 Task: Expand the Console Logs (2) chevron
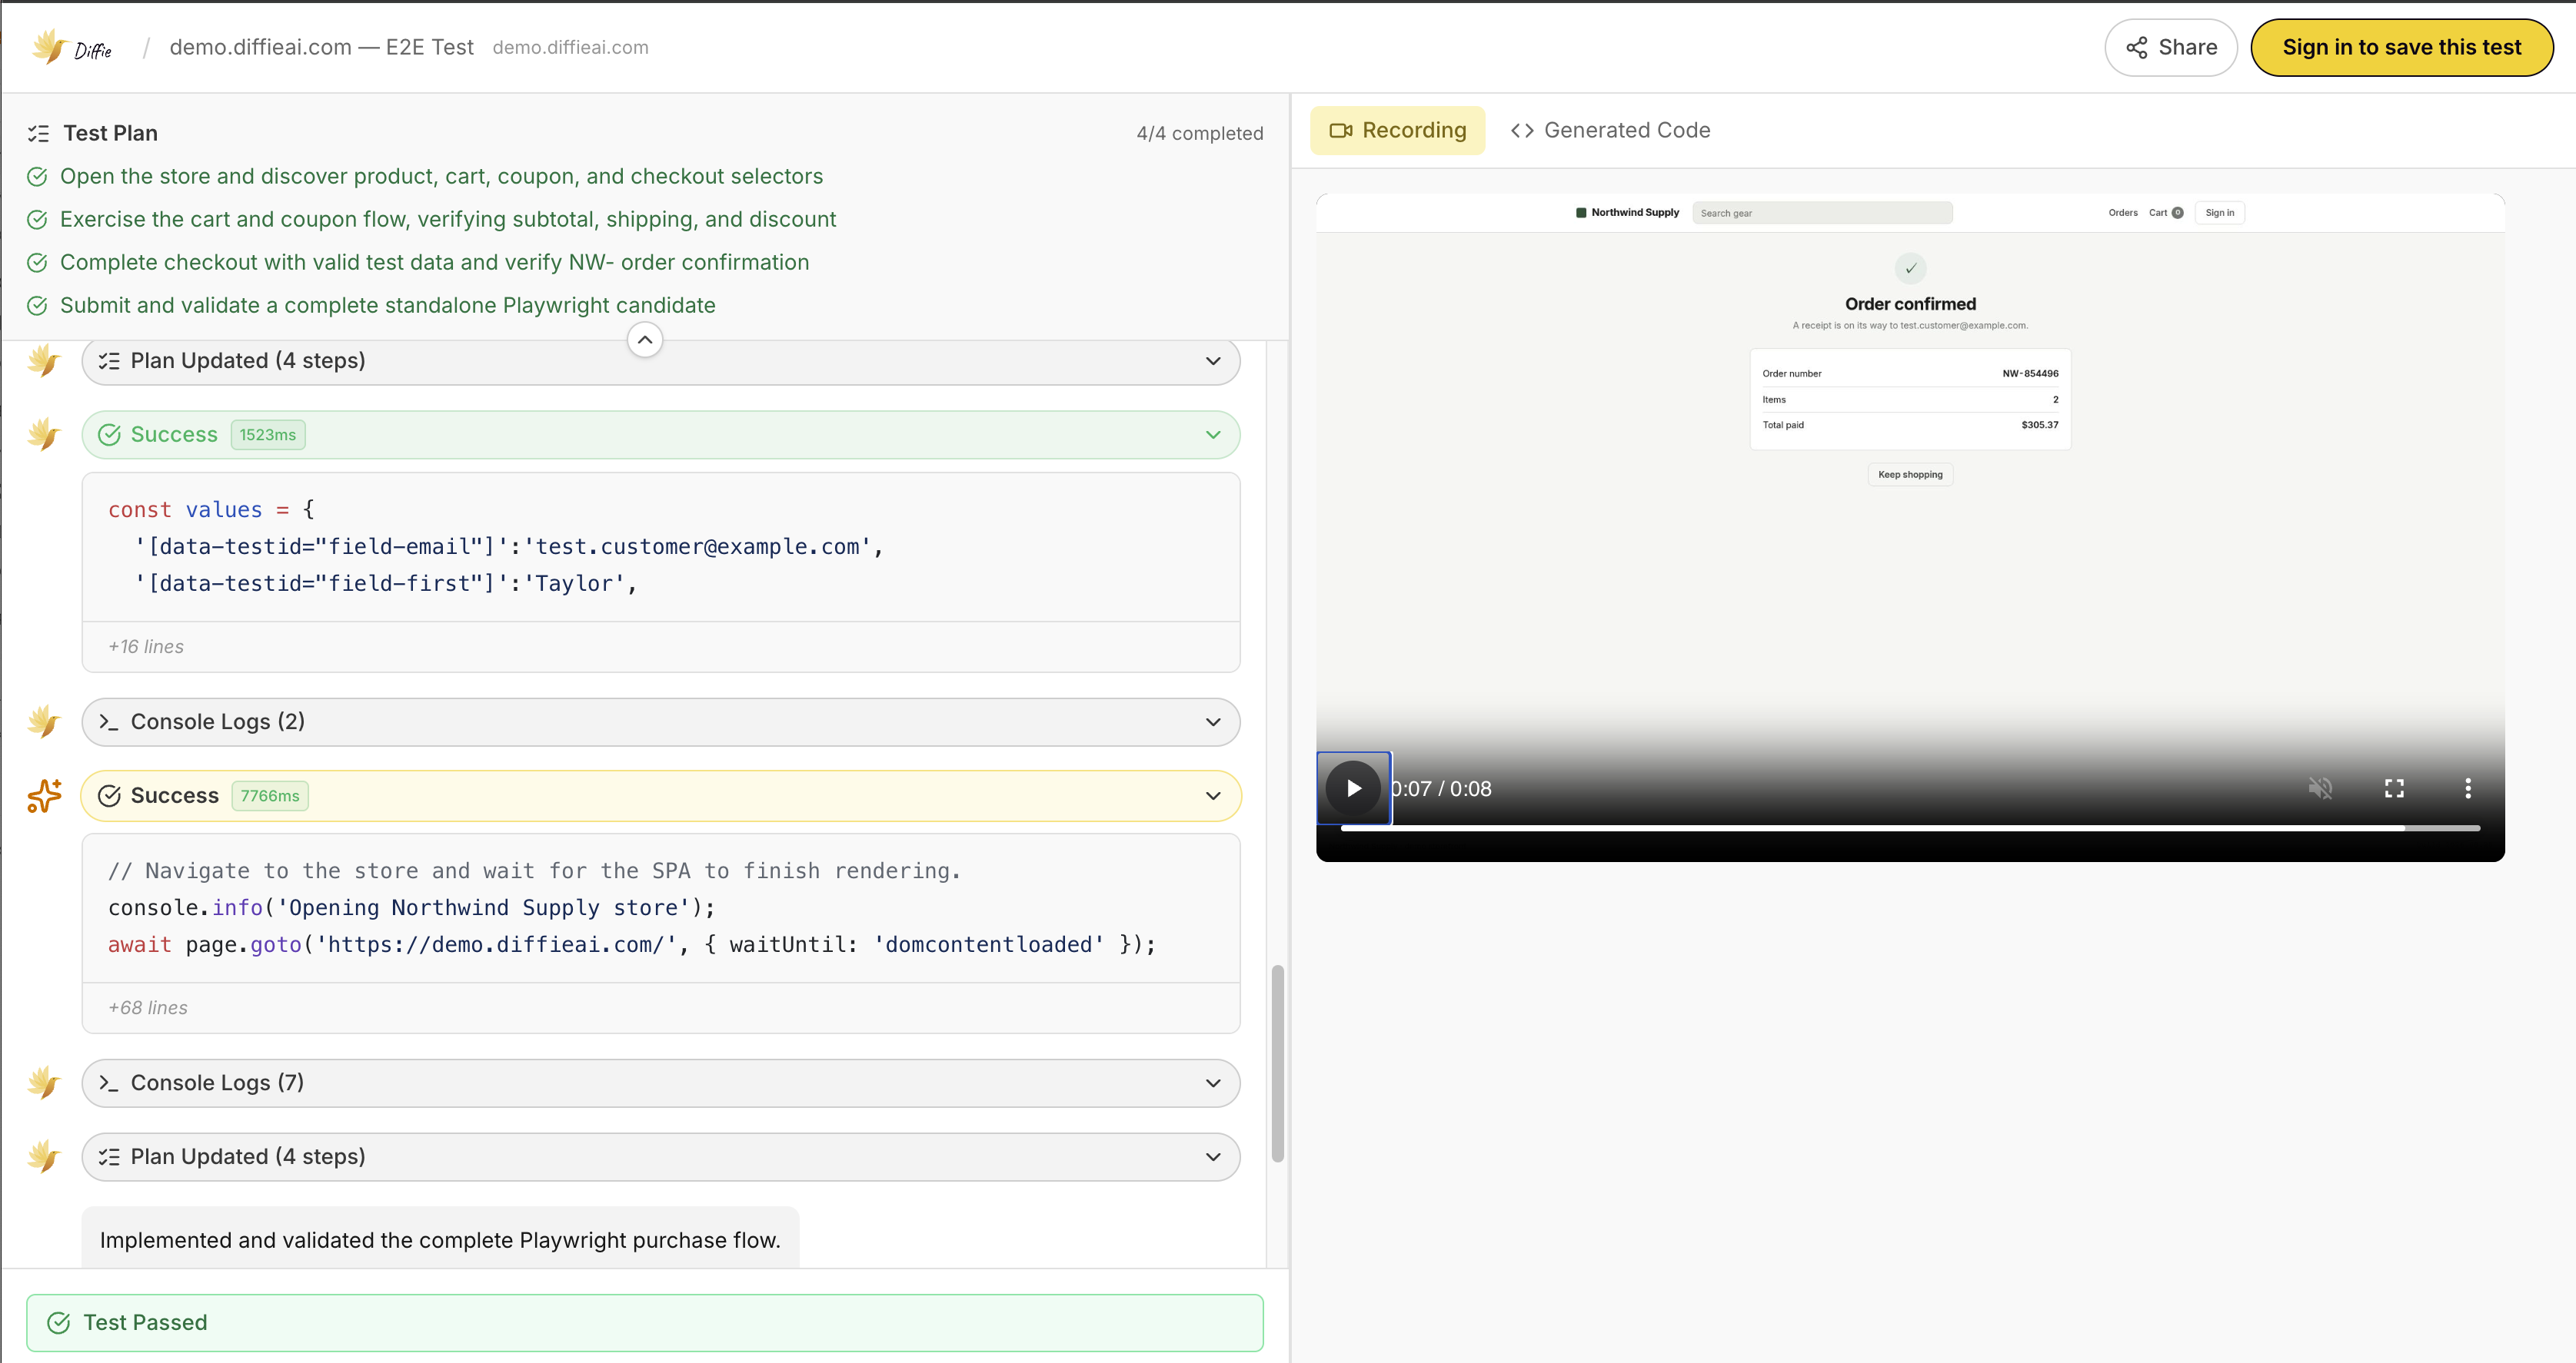(1213, 721)
